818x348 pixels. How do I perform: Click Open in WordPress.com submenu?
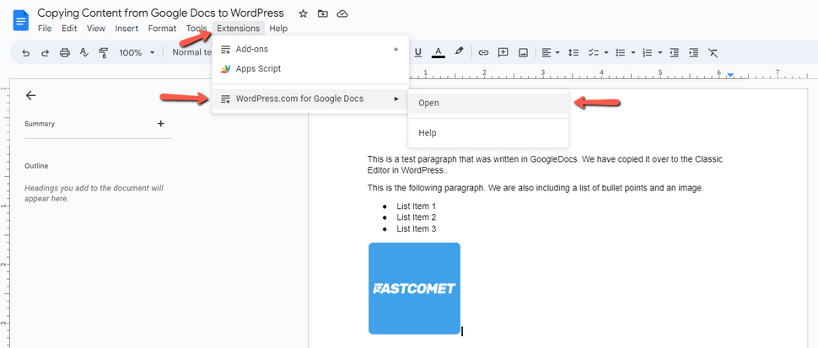[x=488, y=103]
